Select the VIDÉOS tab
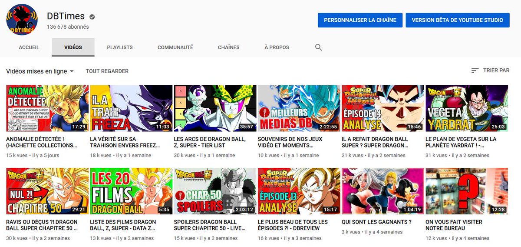Viewport: 521px width, 247px height. 73,47
